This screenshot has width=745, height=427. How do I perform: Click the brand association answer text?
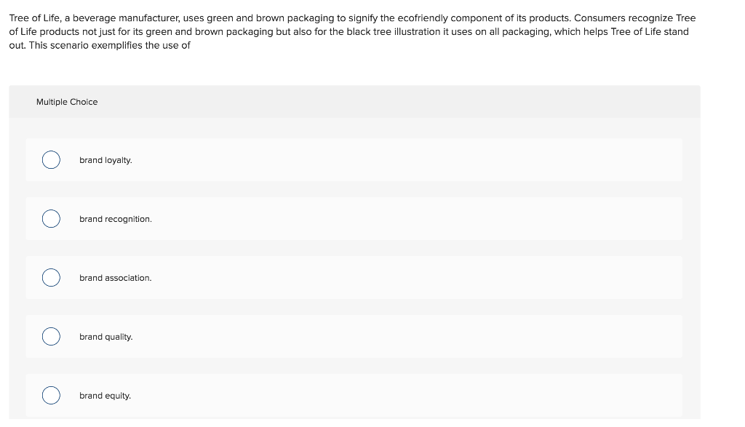(115, 277)
